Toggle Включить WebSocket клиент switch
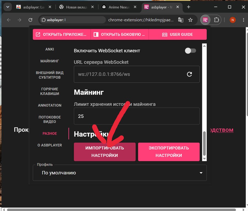 pos(190,51)
